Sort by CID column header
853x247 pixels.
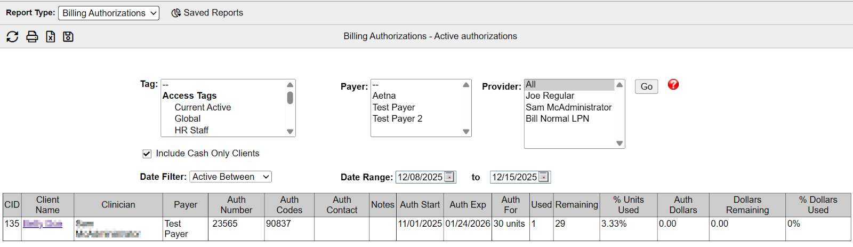coord(12,205)
